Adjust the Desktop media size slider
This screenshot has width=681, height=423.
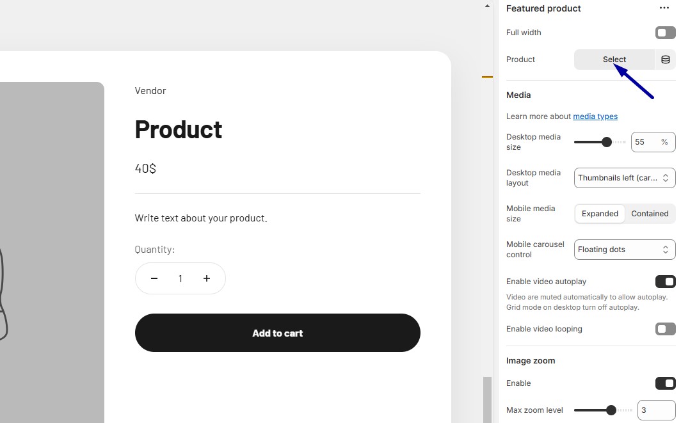point(606,141)
